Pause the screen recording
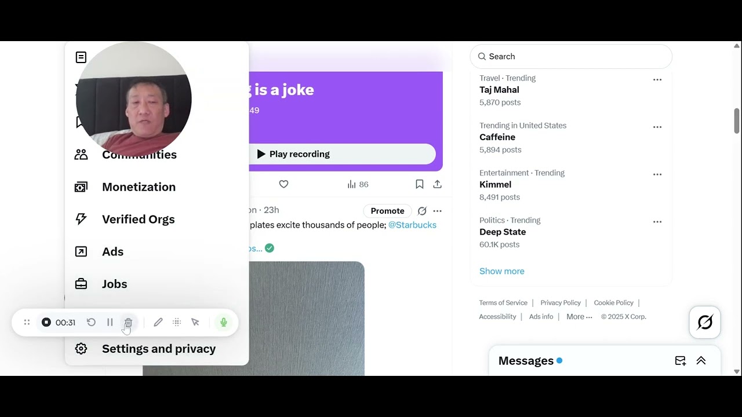This screenshot has width=742, height=417. pos(110,323)
